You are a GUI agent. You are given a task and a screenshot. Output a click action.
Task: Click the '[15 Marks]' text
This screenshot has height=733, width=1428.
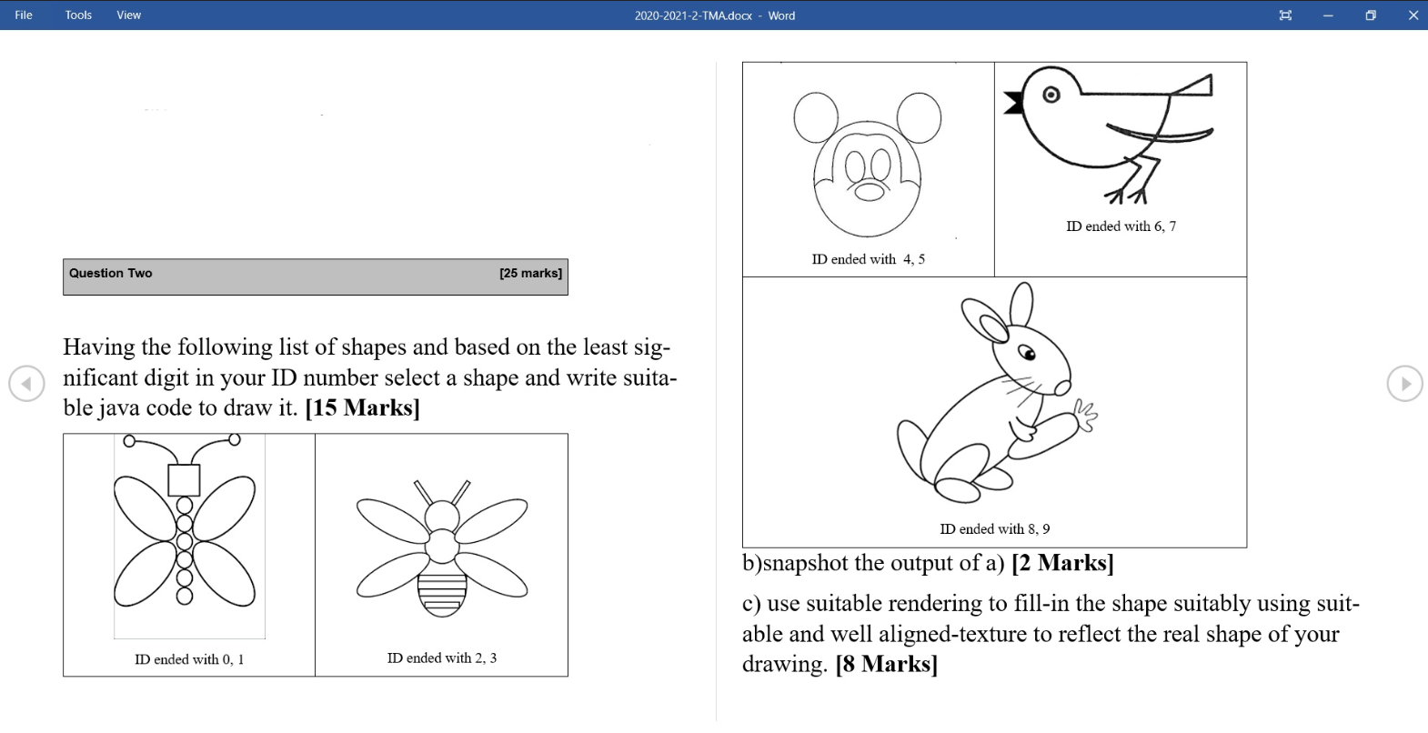tap(362, 407)
